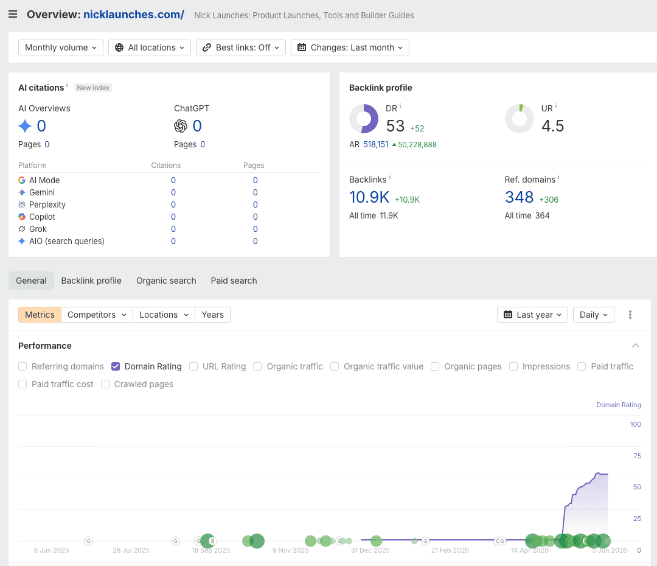This screenshot has width=657, height=566.
Task: Expand the Competitors dropdown
Action: 97,315
